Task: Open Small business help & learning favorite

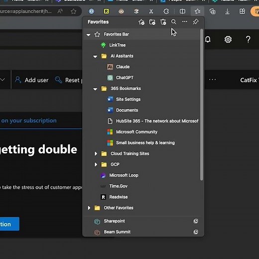Action: tap(142, 142)
